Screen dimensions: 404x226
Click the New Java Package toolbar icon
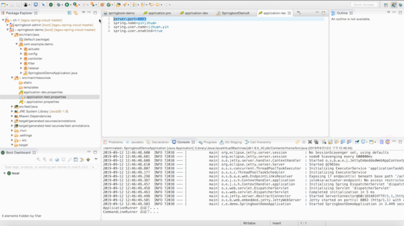[102, 4]
